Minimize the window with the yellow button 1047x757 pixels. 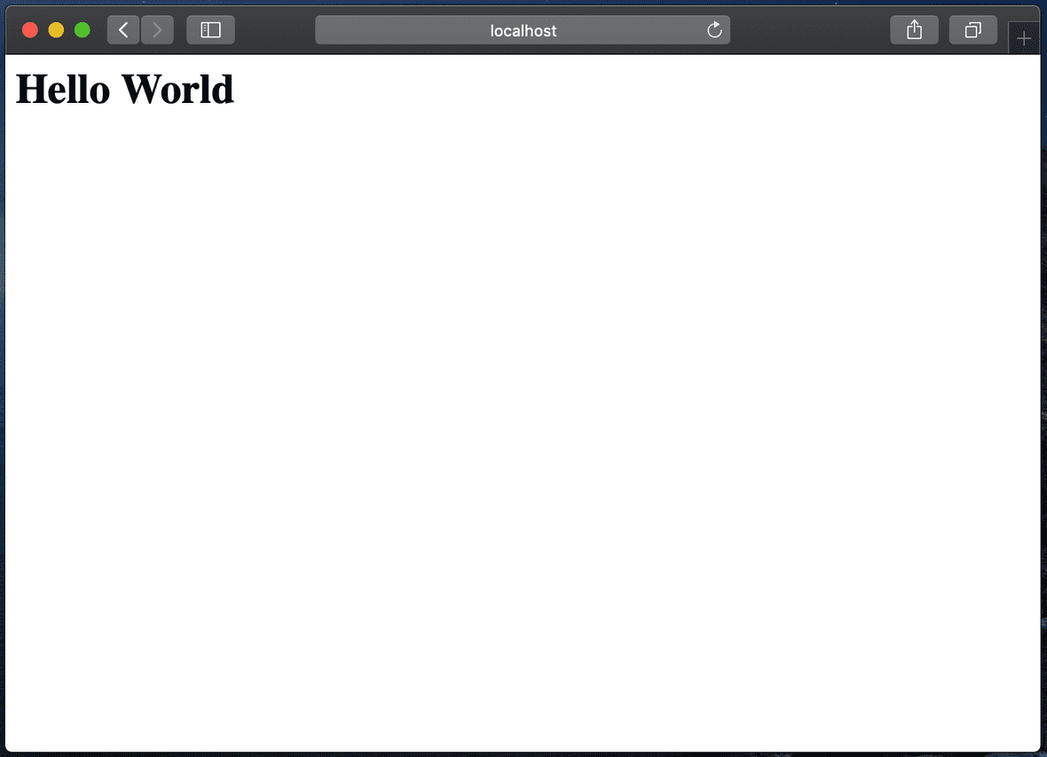[56, 30]
